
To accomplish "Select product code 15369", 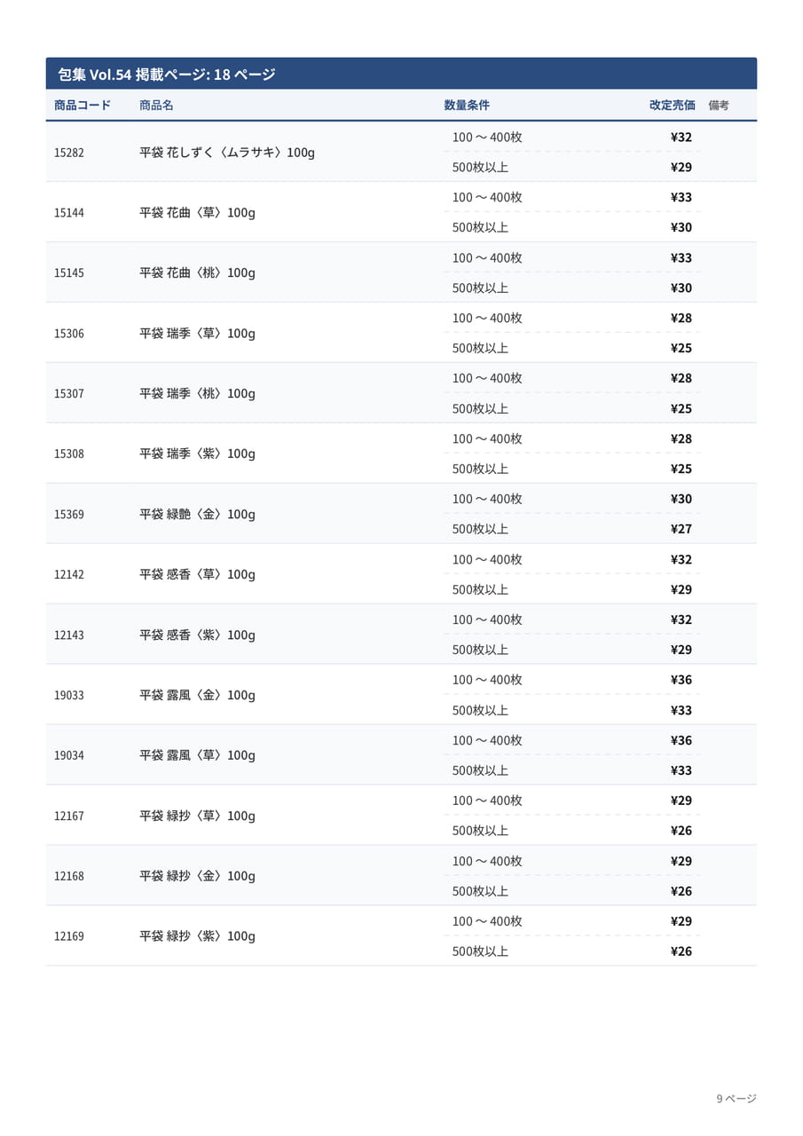I will pos(69,515).
